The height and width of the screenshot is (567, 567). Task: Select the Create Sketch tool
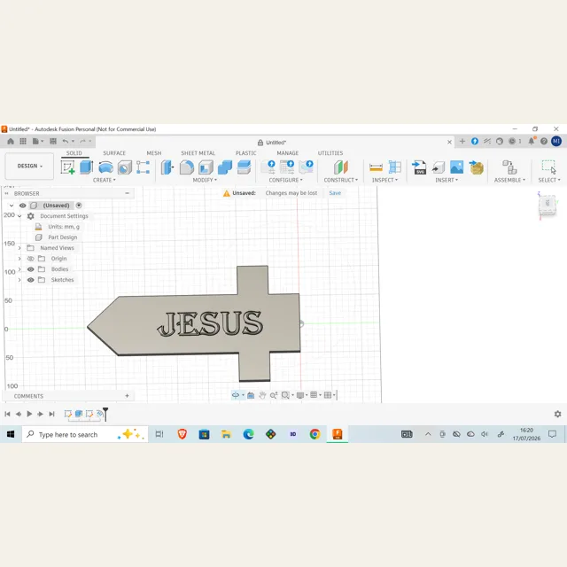pos(67,167)
